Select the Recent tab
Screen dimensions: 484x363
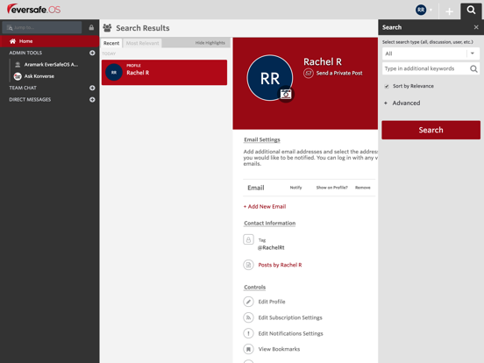tap(111, 43)
